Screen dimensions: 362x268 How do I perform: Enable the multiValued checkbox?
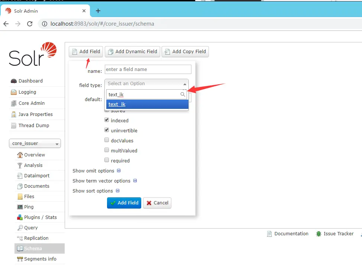coord(106,150)
